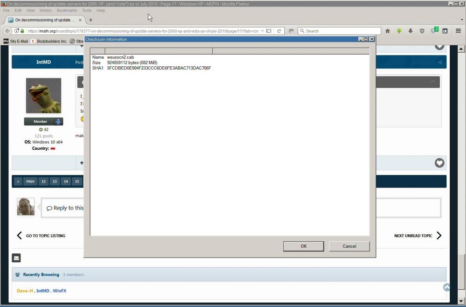Open the Tools menu
The image size is (466, 307).
87,10
